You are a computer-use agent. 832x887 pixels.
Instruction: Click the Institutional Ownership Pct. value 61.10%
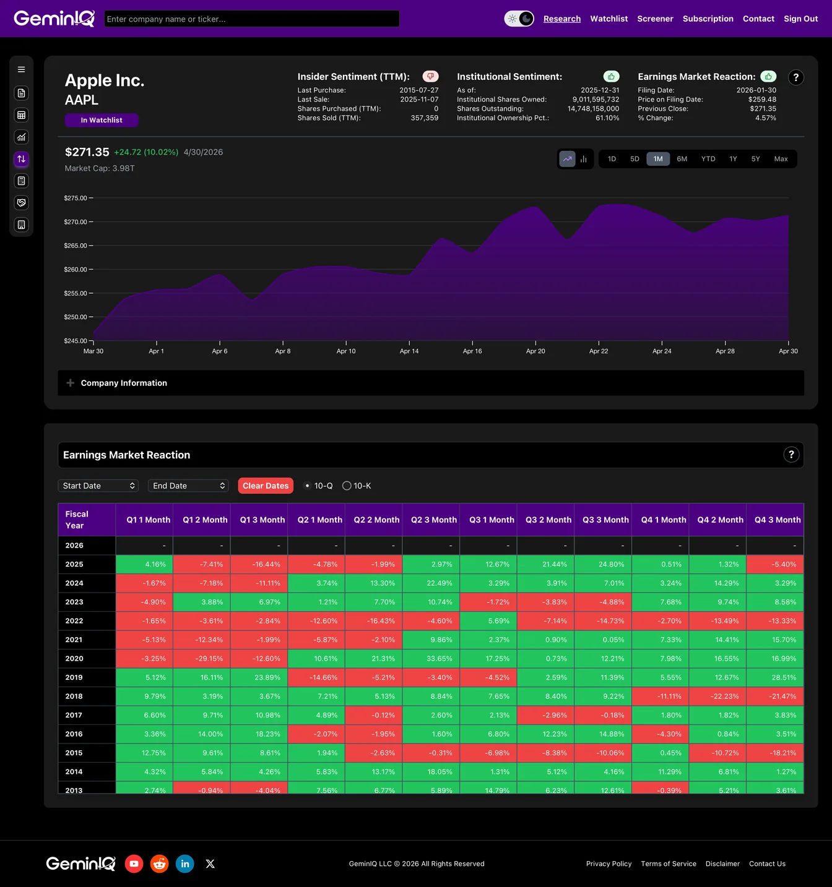click(607, 118)
